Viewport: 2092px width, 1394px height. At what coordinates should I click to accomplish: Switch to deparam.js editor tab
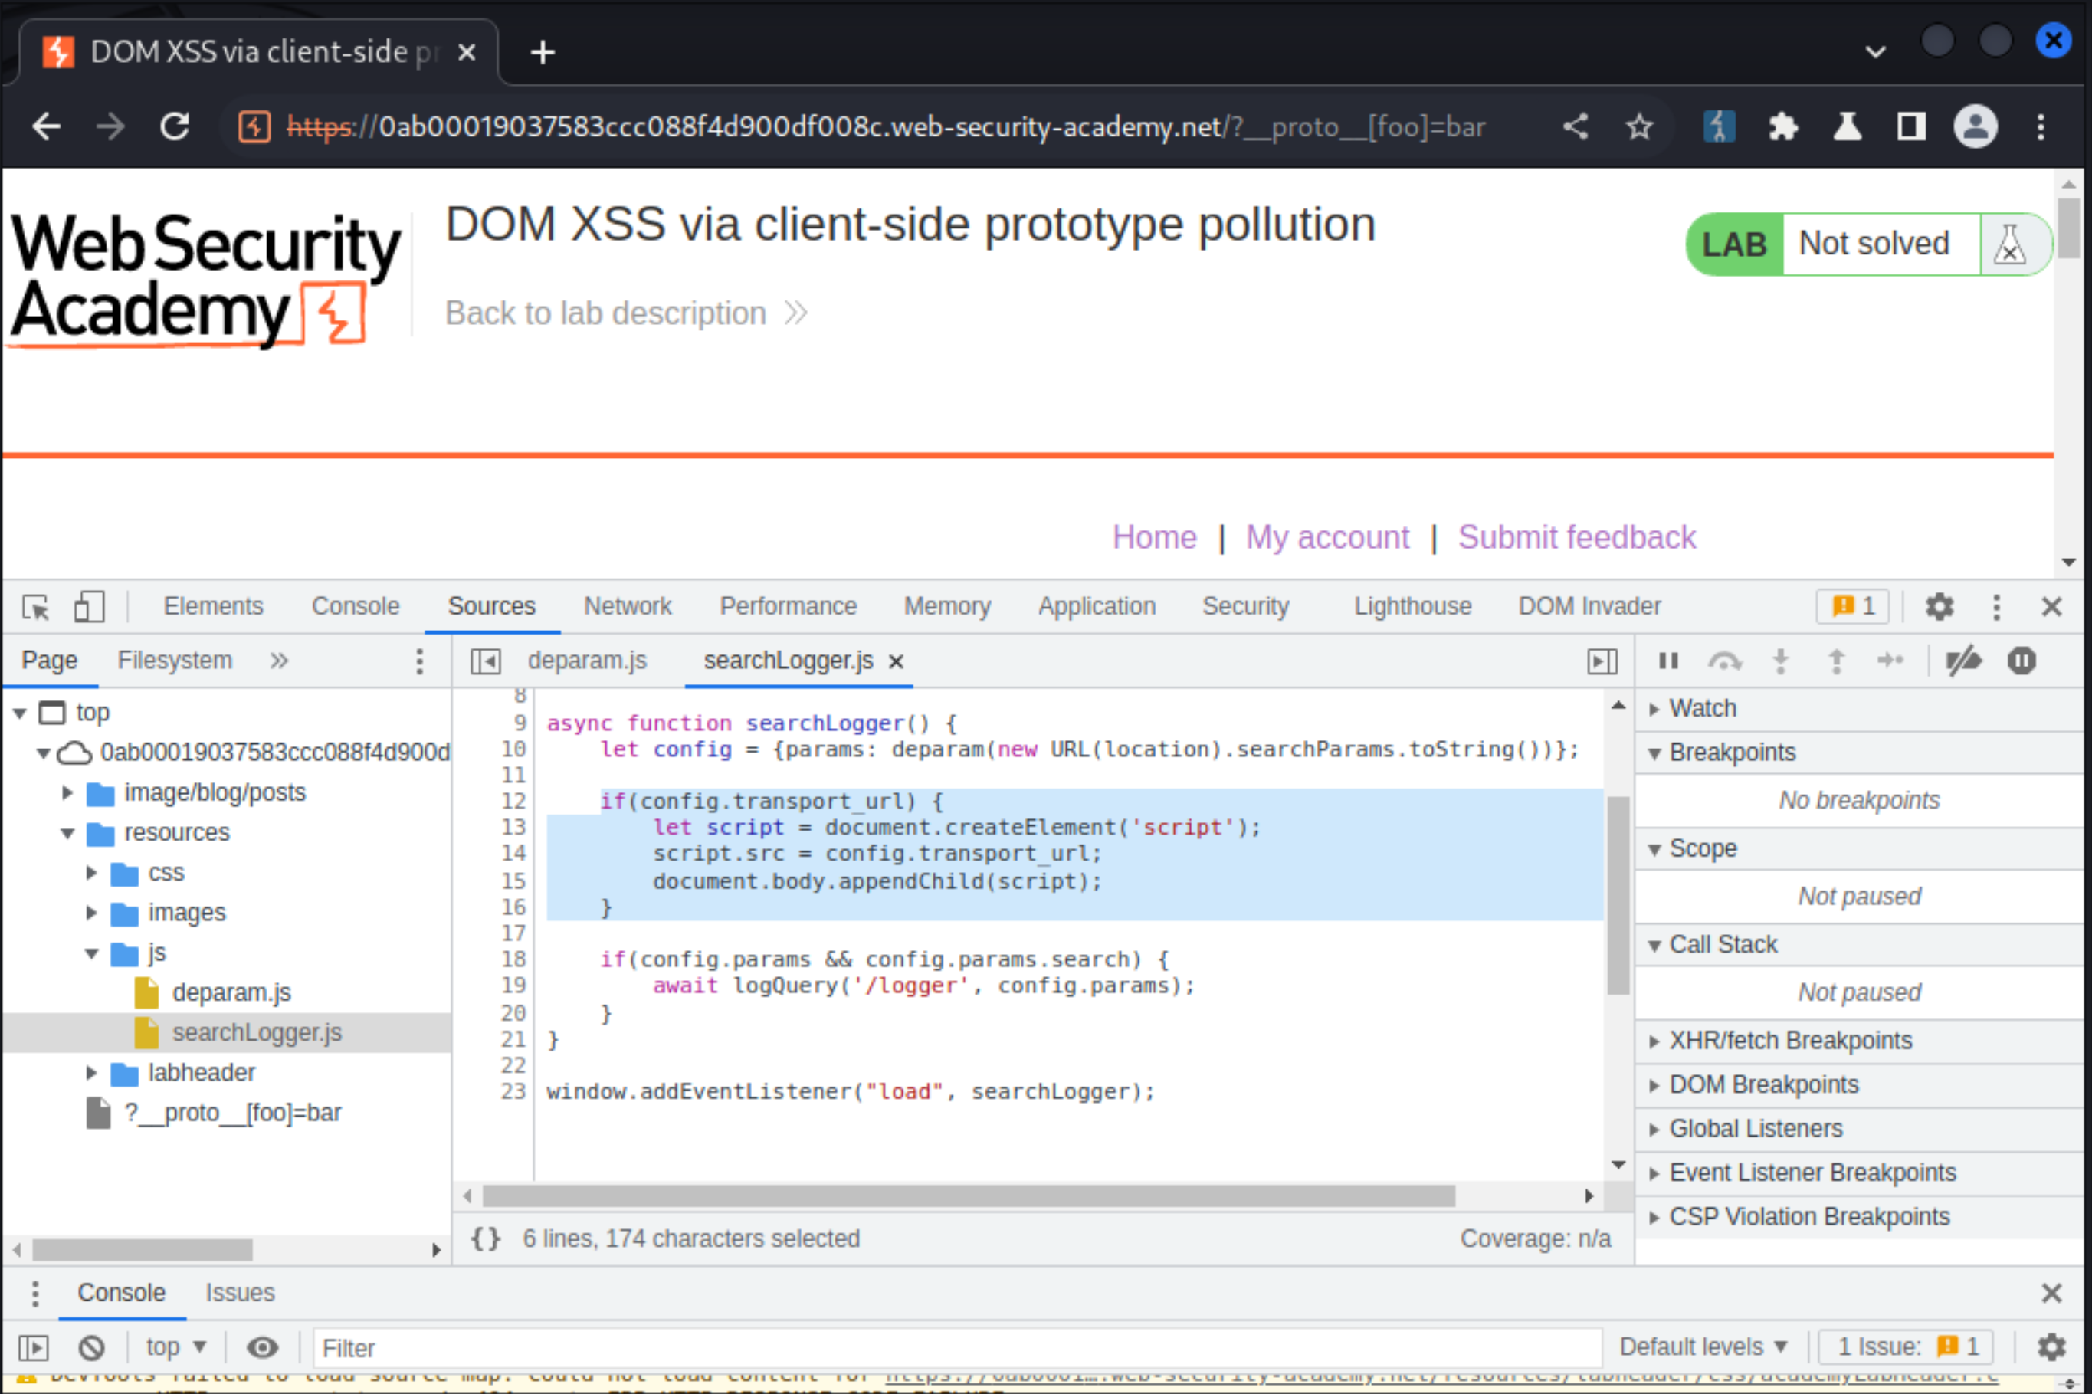point(586,661)
